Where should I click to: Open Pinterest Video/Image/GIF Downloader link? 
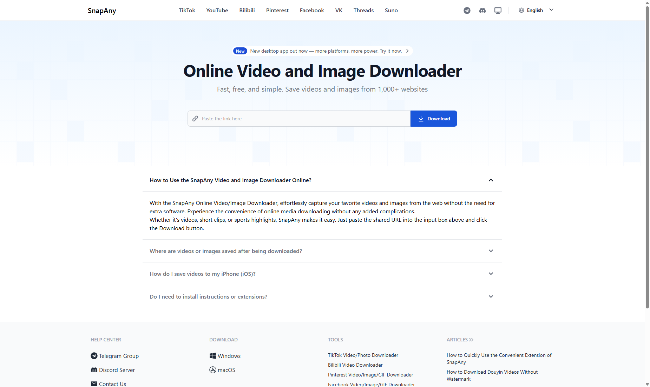click(x=370, y=375)
